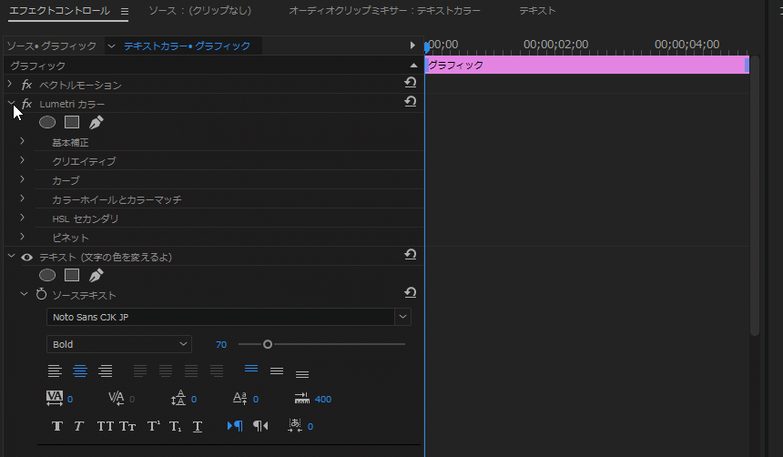
Task: Select pen mask tool under Lumetri カラー
Action: [96, 122]
